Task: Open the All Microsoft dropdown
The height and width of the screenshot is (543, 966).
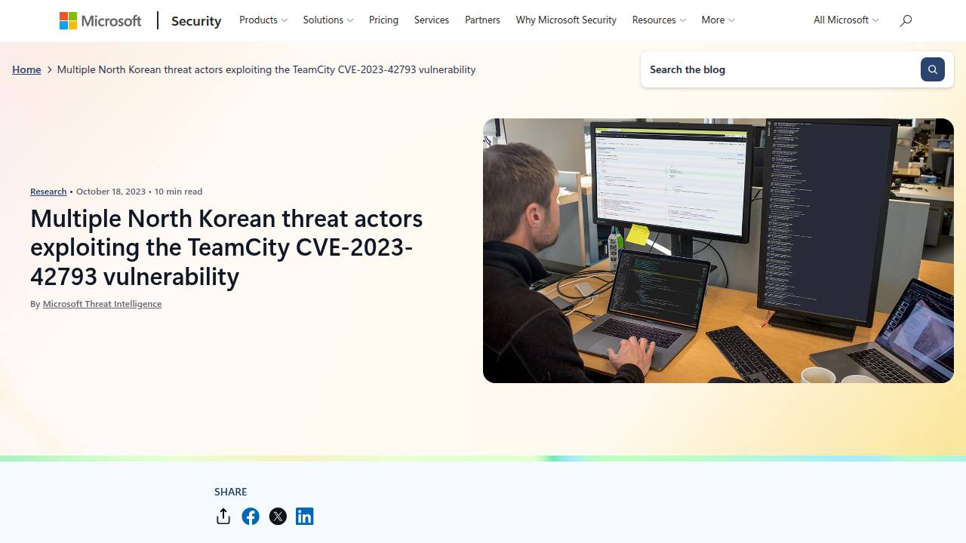Action: pyautogui.click(x=846, y=20)
